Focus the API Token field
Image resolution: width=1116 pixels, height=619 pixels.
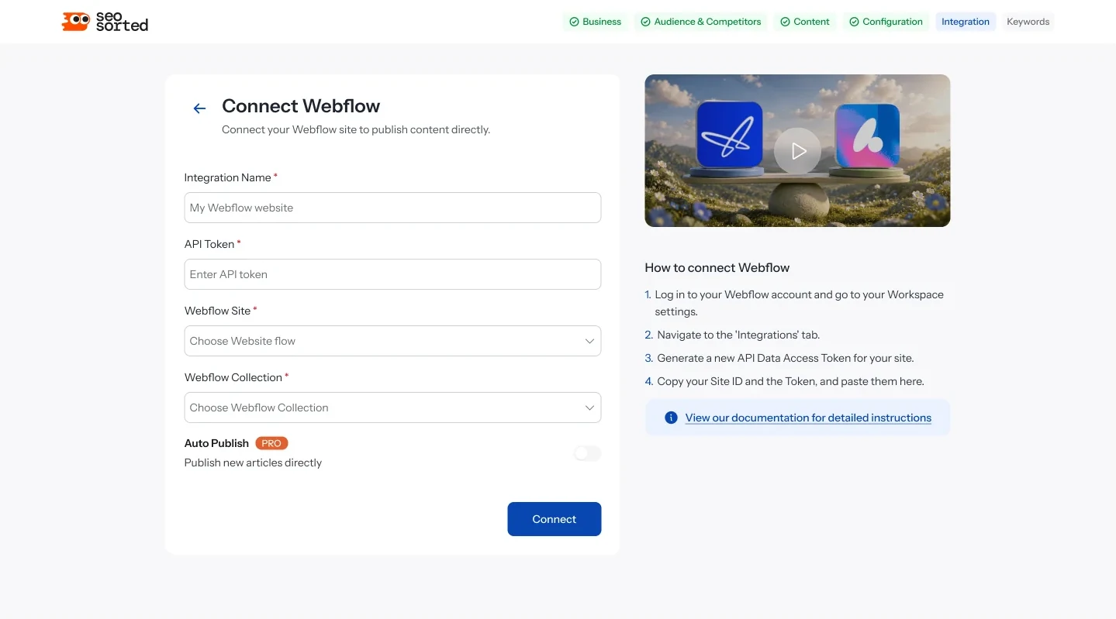pyautogui.click(x=392, y=274)
